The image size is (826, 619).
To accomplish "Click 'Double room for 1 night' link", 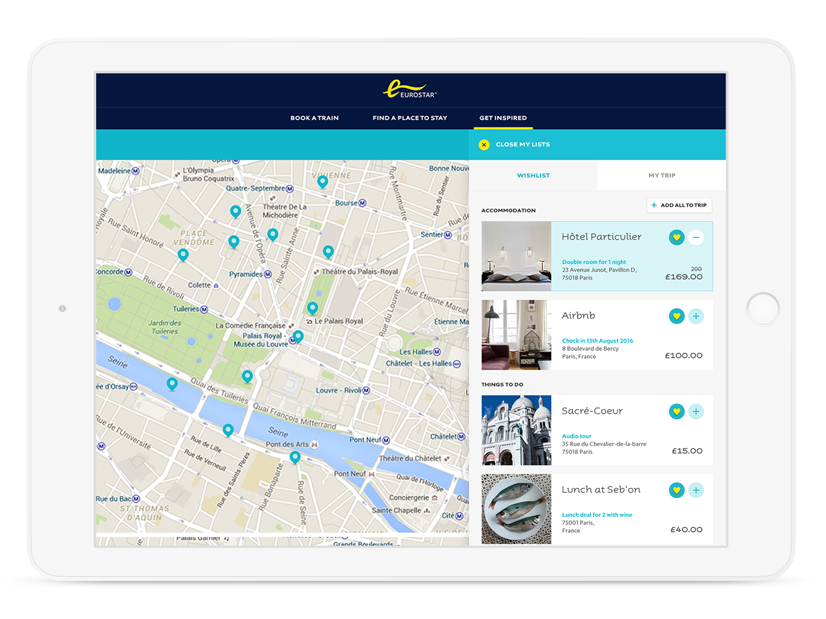I will coord(594,262).
